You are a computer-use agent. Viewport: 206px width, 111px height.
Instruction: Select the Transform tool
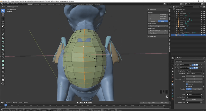coord(3,30)
